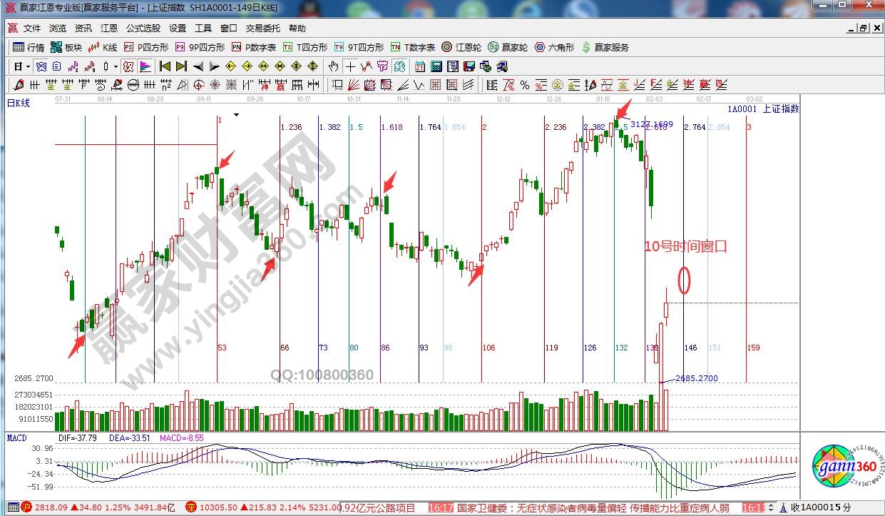885x516 pixels.
Task: Expand the 日 period dropdown arrow
Action: coord(27,67)
